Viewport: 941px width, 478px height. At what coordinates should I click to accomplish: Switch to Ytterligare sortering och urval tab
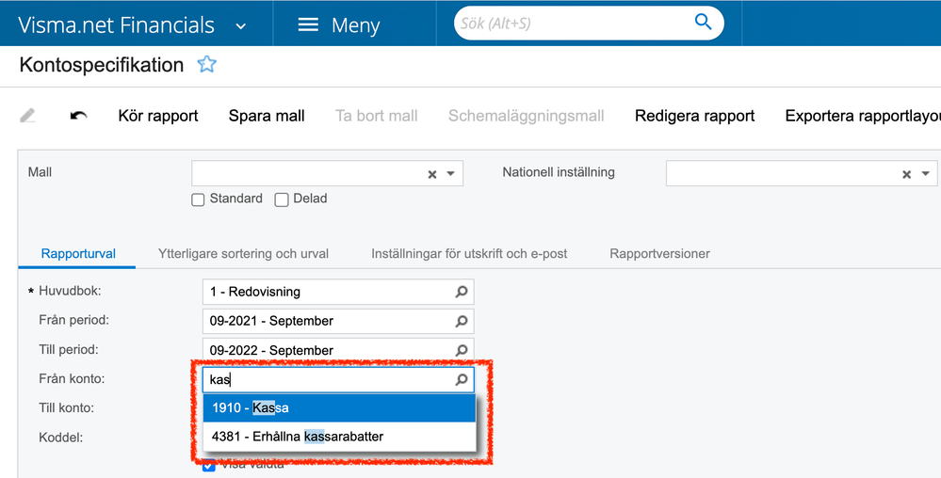pyautogui.click(x=243, y=254)
